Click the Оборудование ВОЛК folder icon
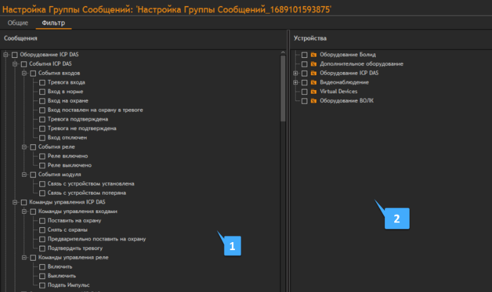Screen dimensions: 492x292 pyautogui.click(x=313, y=100)
